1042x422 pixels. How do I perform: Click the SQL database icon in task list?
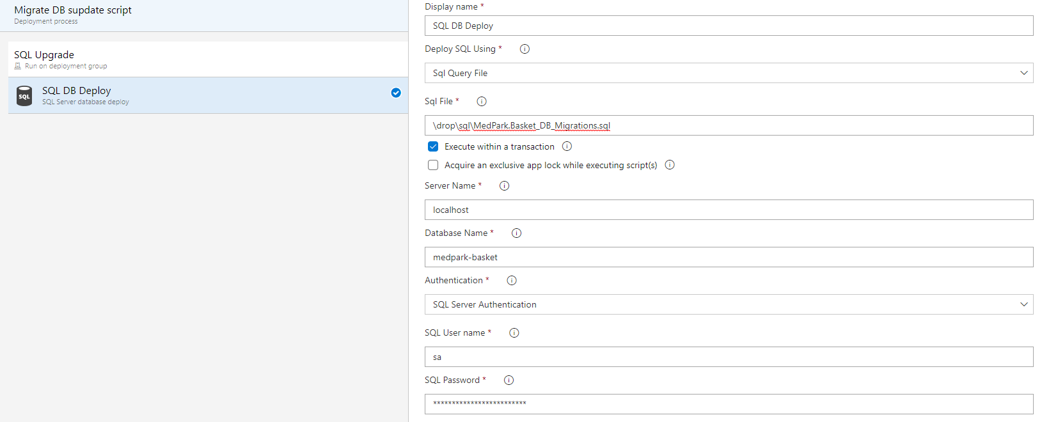(24, 96)
